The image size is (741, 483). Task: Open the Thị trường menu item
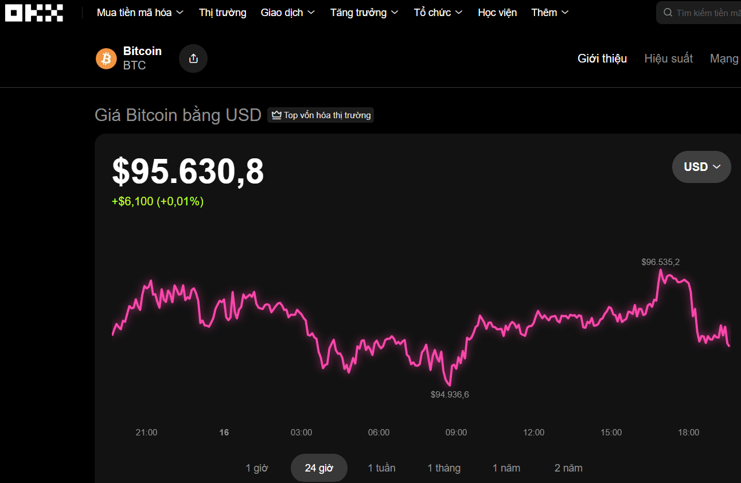[223, 13]
